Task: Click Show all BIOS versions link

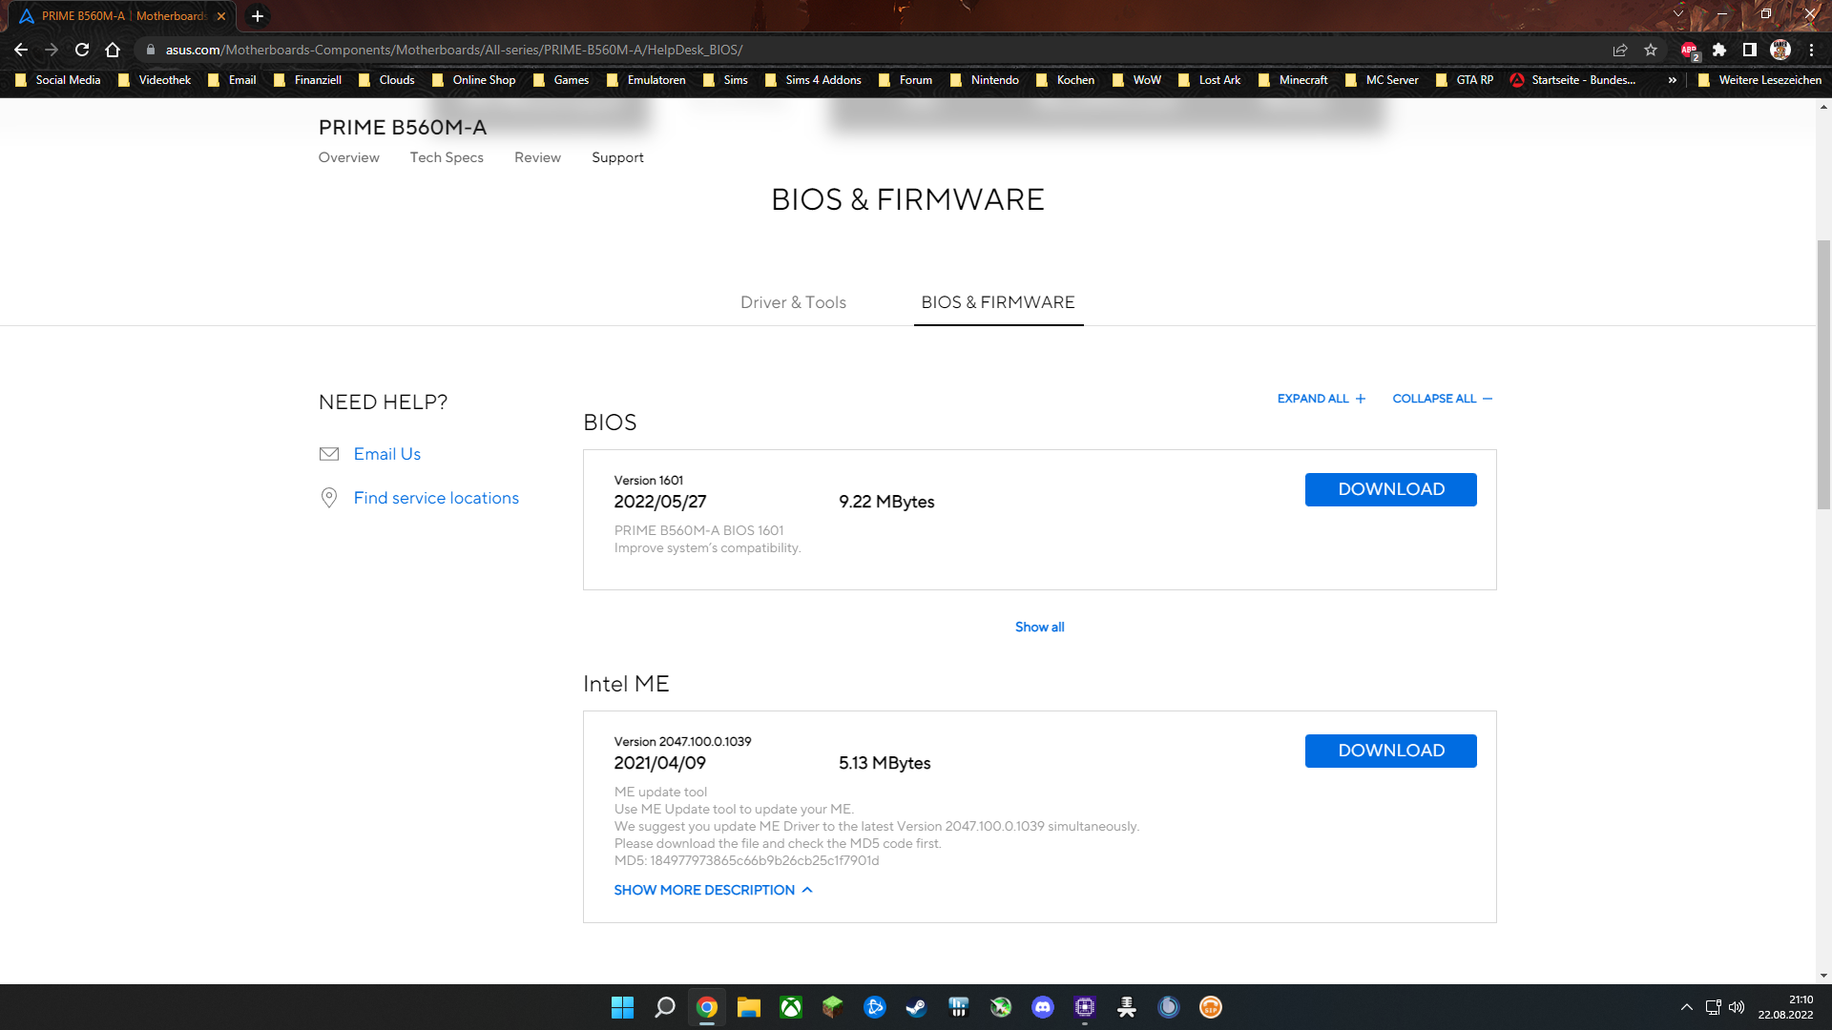Action: coord(1039,627)
